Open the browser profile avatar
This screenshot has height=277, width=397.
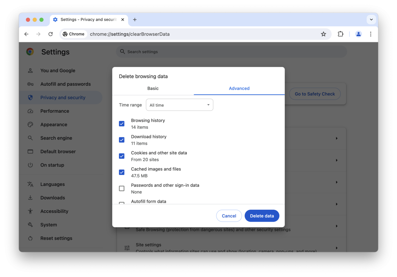(358, 34)
